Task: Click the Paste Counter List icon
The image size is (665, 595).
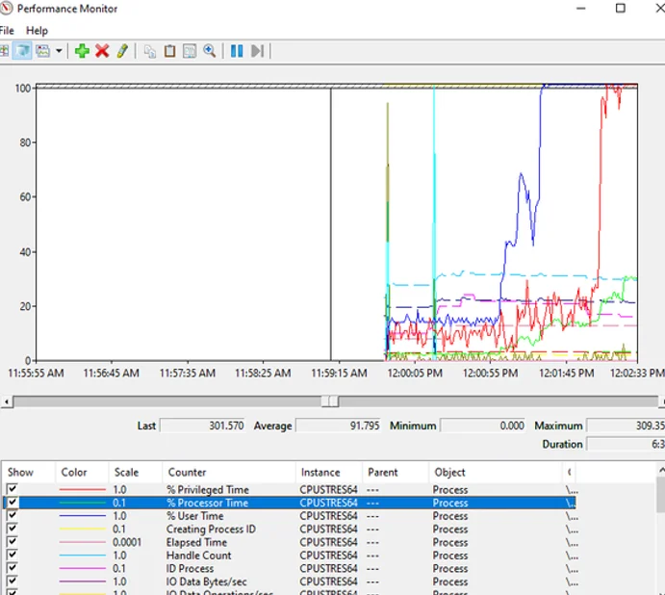Action: tap(170, 51)
